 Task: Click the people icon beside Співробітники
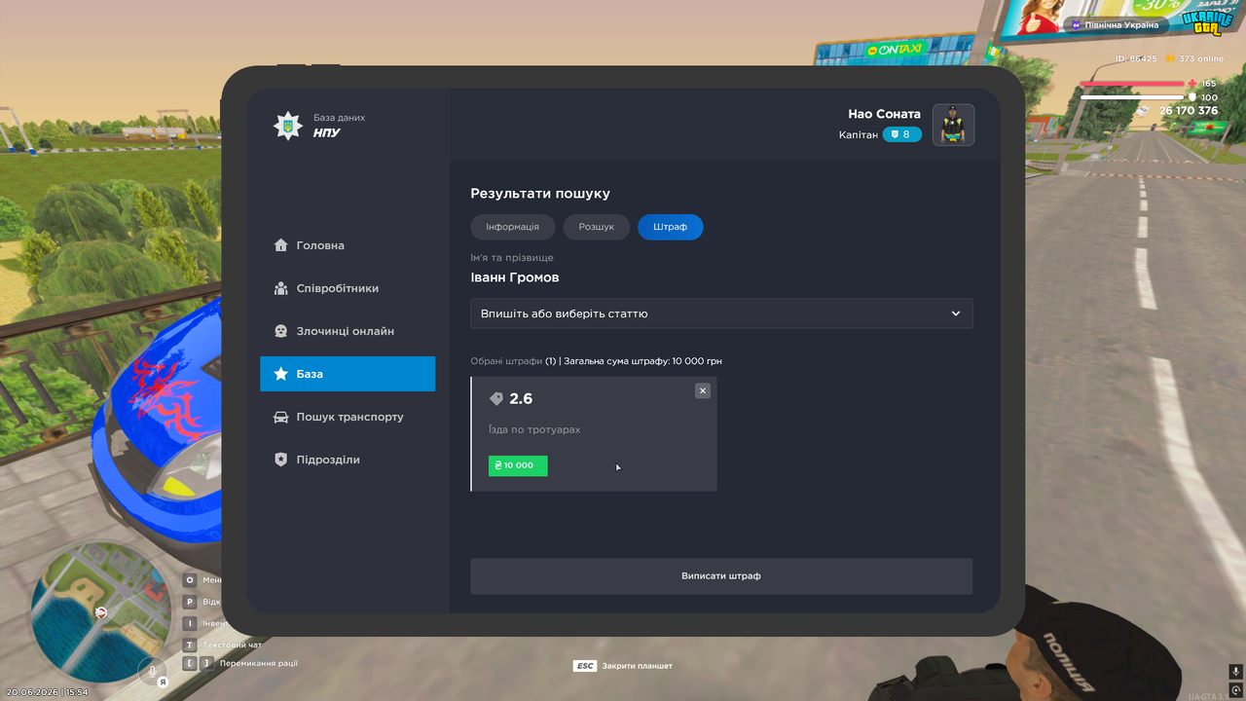pyautogui.click(x=280, y=288)
